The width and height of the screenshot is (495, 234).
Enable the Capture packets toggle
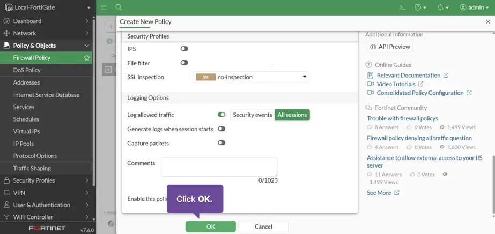(x=221, y=143)
